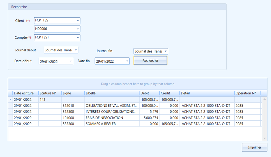Click the grid scrollbar up arrow
This screenshot has height=157, width=271.
coord(265,99)
